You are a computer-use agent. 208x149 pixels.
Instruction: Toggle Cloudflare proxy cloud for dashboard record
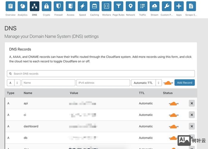click(x=173, y=127)
